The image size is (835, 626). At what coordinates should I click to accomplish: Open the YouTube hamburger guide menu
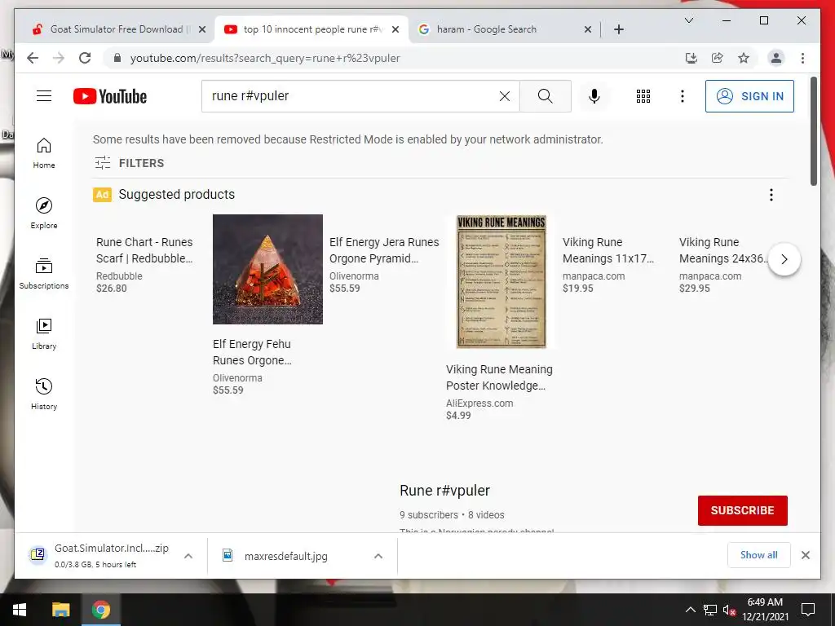point(44,96)
